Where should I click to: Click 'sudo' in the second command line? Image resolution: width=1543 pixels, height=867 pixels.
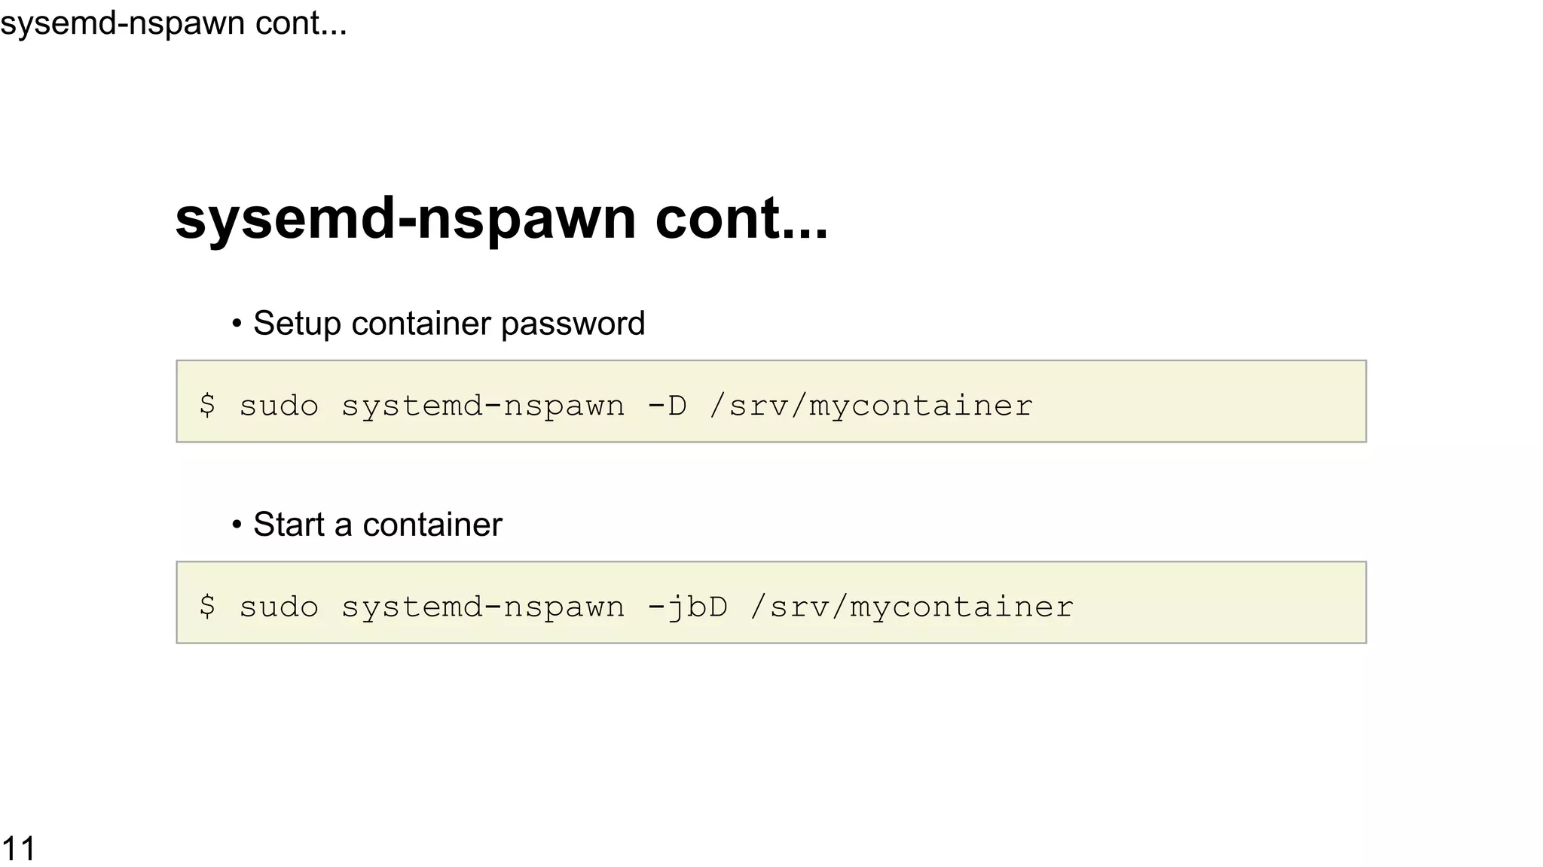(x=279, y=607)
